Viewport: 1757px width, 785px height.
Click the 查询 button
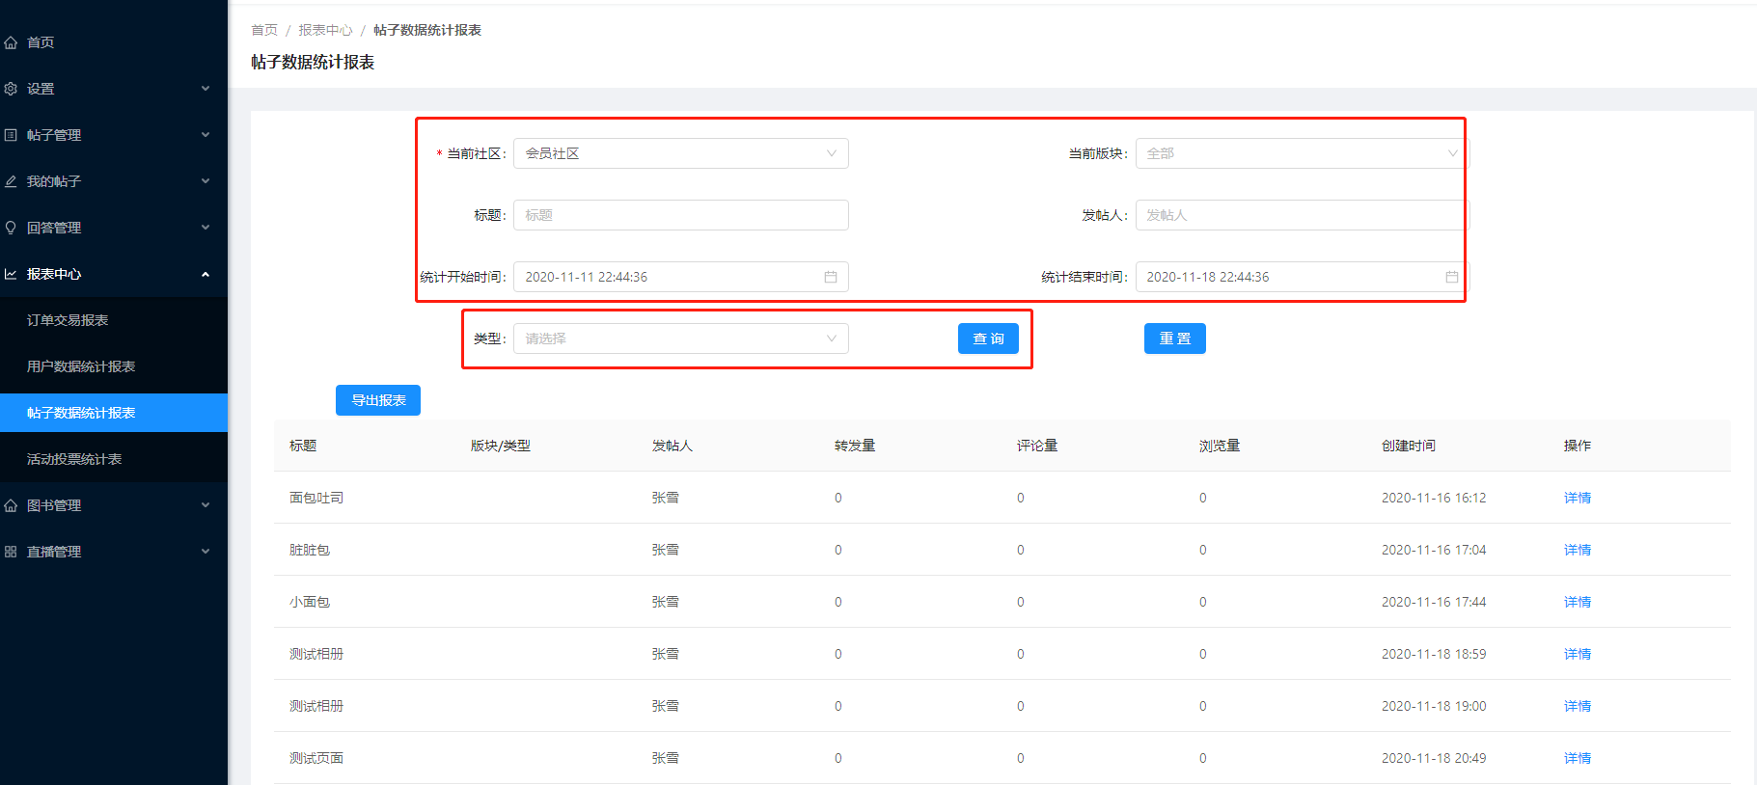pos(988,338)
